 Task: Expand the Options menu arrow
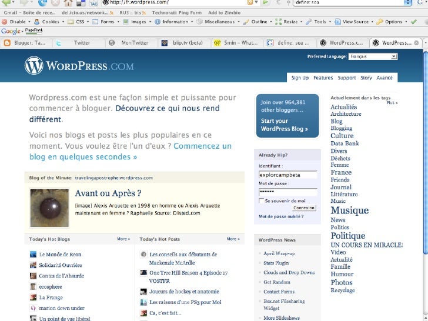[406, 22]
